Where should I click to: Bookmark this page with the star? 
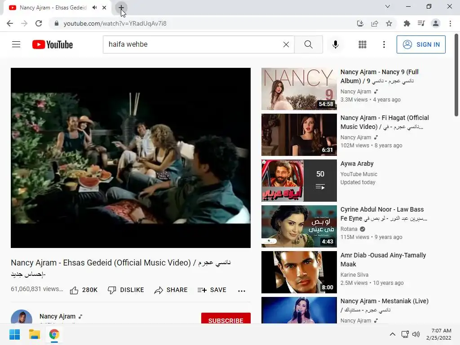pyautogui.click(x=389, y=23)
